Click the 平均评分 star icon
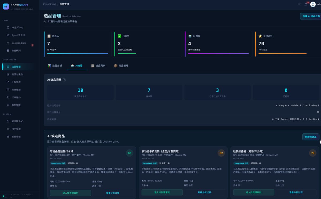 260,36
